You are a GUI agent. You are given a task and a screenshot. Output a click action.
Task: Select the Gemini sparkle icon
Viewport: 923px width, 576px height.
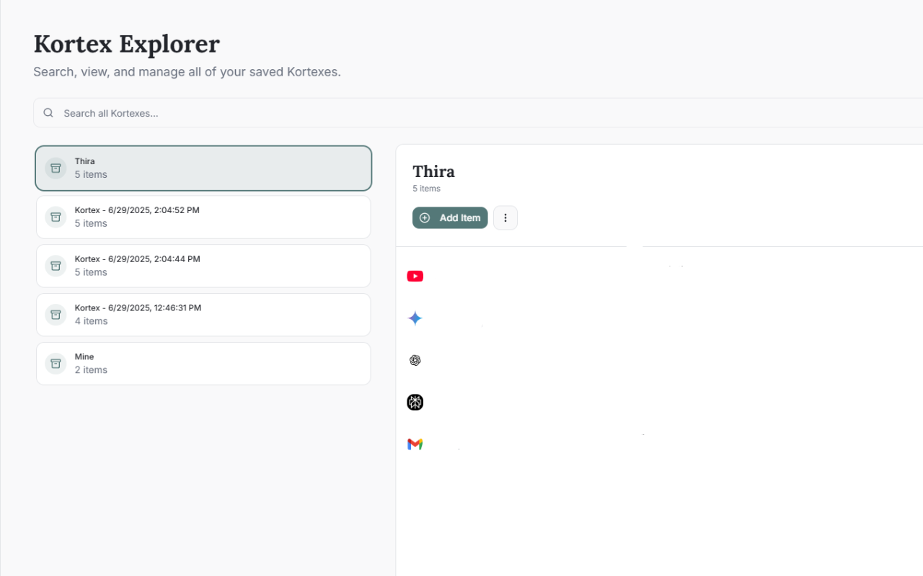click(x=415, y=318)
